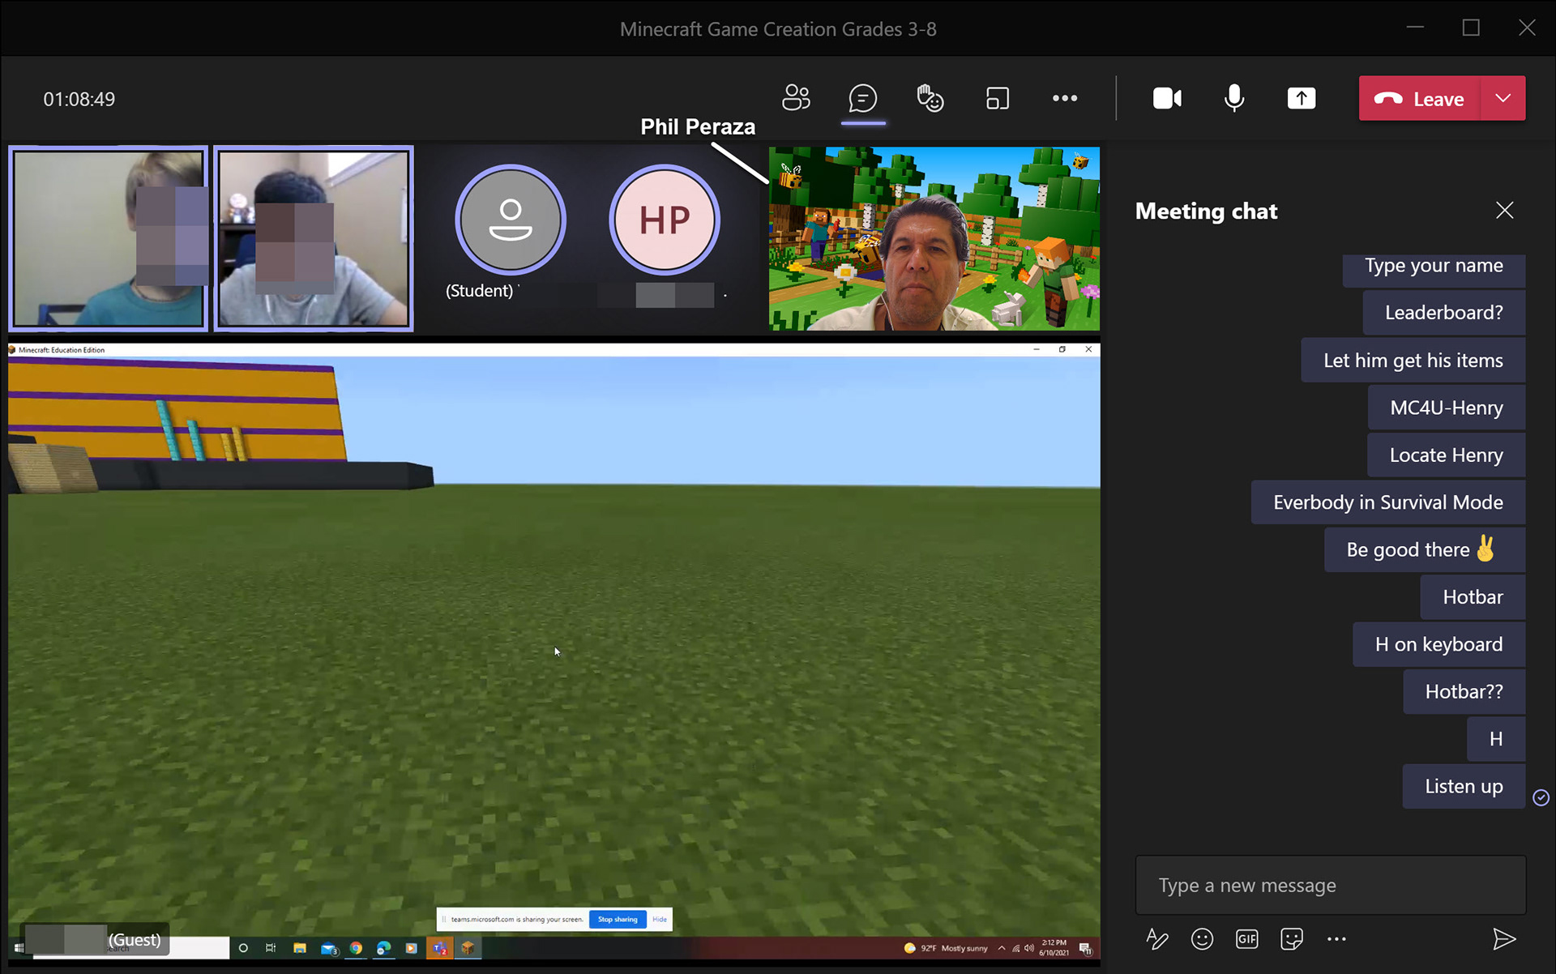1556x974 pixels.
Task: Click the Stop sharing button
Action: point(618,919)
